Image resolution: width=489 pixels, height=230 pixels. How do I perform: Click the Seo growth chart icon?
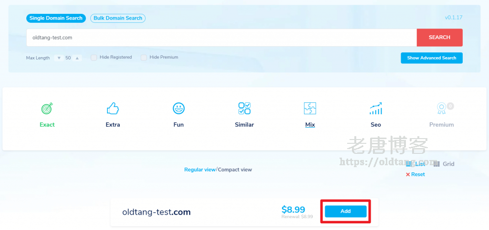click(x=376, y=109)
